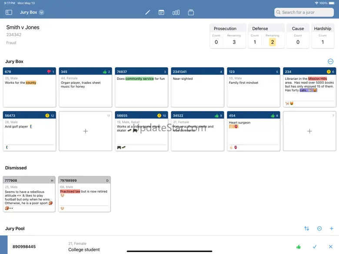Seat juror 890998445 with checkmark

[x=315, y=247]
